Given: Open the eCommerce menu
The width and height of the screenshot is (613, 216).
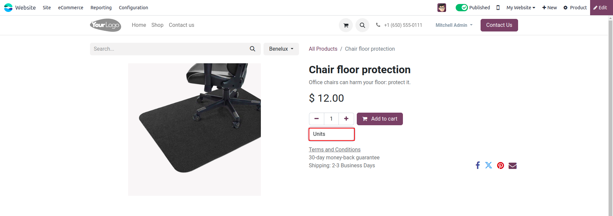Looking at the screenshot, I should (x=71, y=8).
